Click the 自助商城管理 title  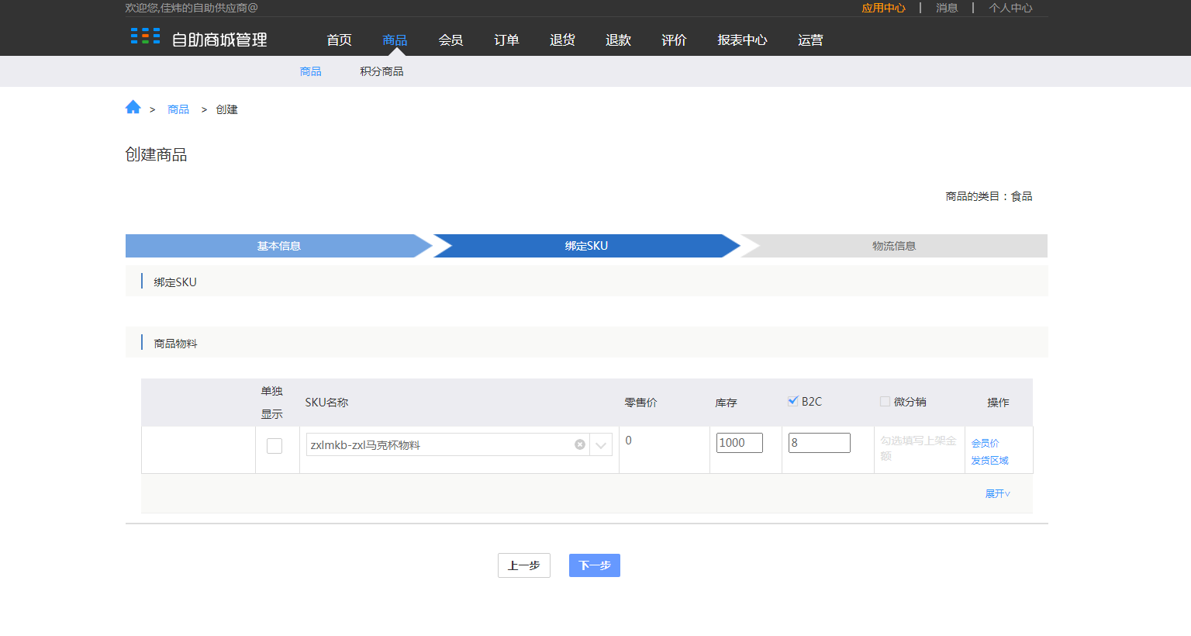[x=219, y=40]
